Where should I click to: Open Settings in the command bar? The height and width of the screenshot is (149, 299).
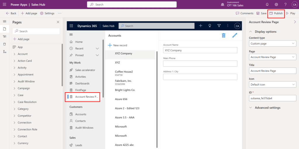click(x=47, y=13)
